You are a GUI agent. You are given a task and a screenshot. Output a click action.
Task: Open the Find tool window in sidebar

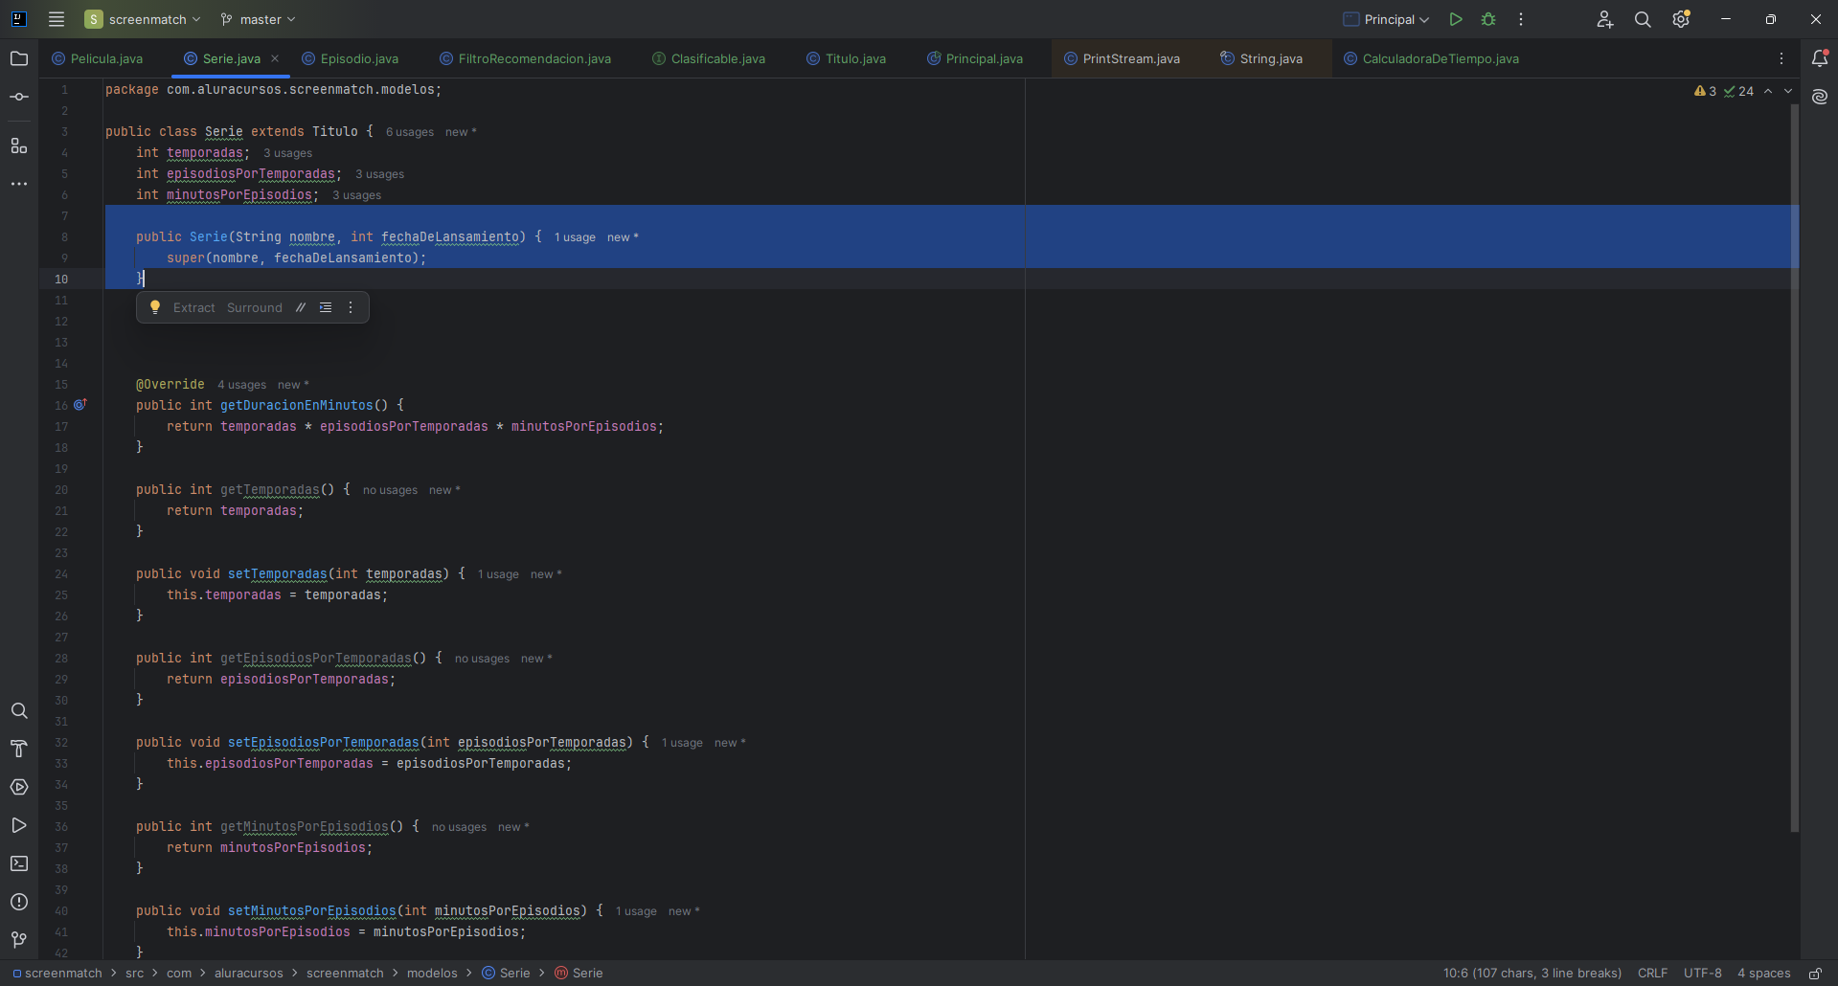pos(19,710)
